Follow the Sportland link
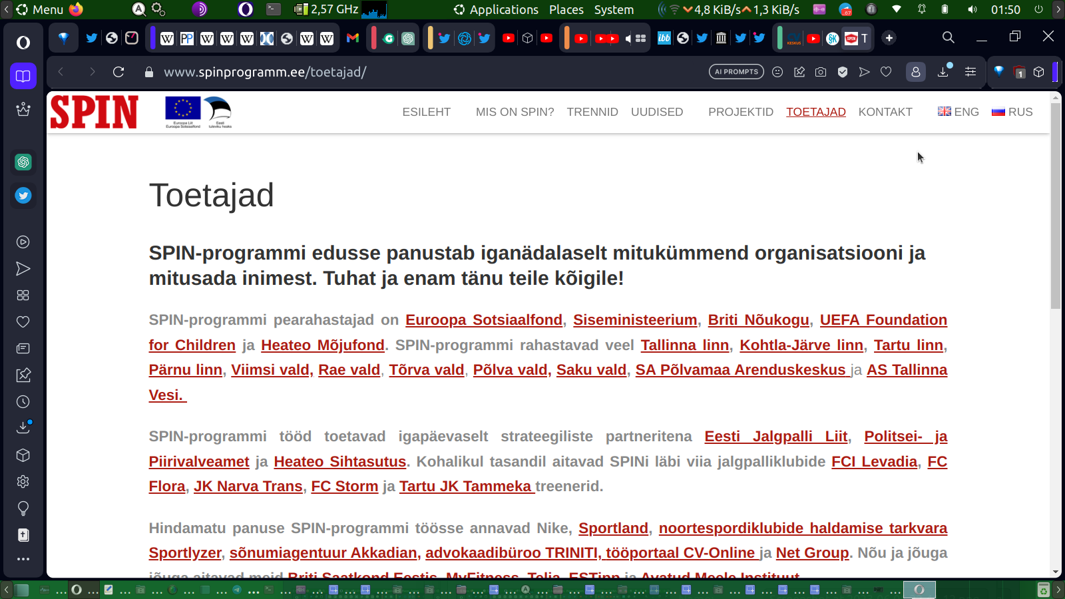 pos(613,528)
